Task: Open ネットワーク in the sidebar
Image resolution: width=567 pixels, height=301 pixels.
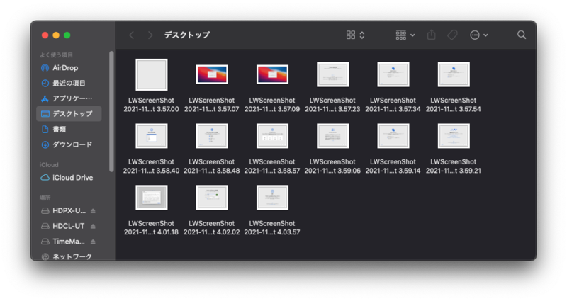Action: click(x=69, y=256)
